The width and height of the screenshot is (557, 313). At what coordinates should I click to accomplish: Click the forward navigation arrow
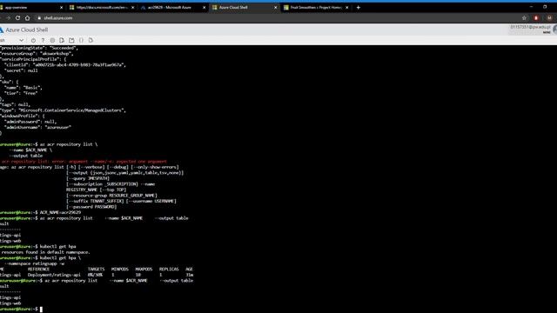tap(8, 17)
